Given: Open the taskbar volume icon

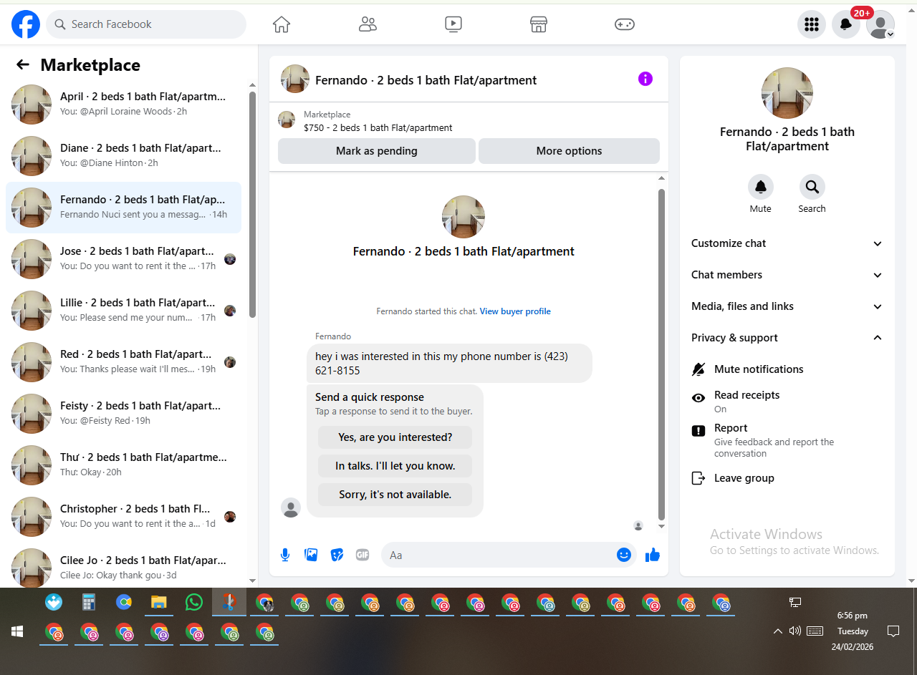Looking at the screenshot, I should 794,631.
